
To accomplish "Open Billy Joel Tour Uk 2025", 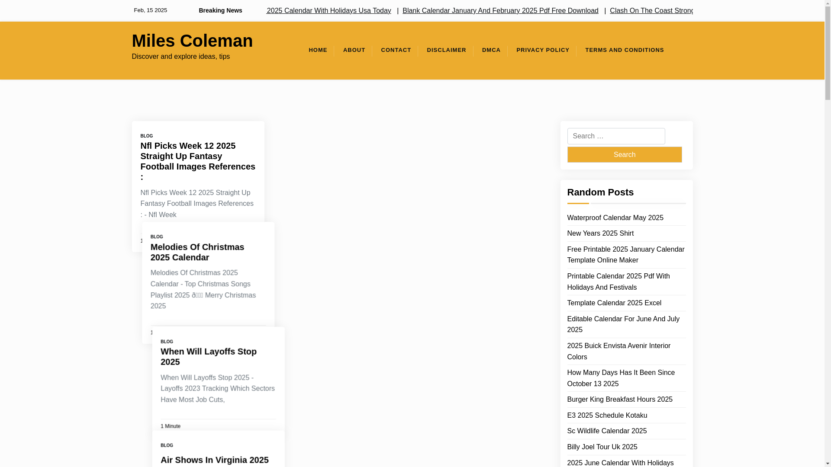I will pyautogui.click(x=602, y=447).
